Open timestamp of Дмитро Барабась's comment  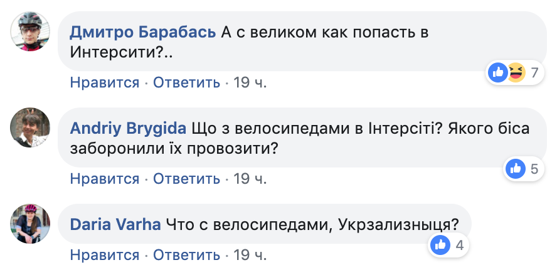[250, 82]
